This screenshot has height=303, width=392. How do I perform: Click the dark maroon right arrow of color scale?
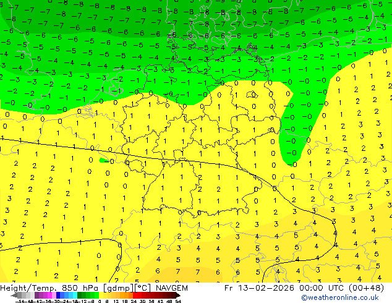pyautogui.click(x=177, y=295)
